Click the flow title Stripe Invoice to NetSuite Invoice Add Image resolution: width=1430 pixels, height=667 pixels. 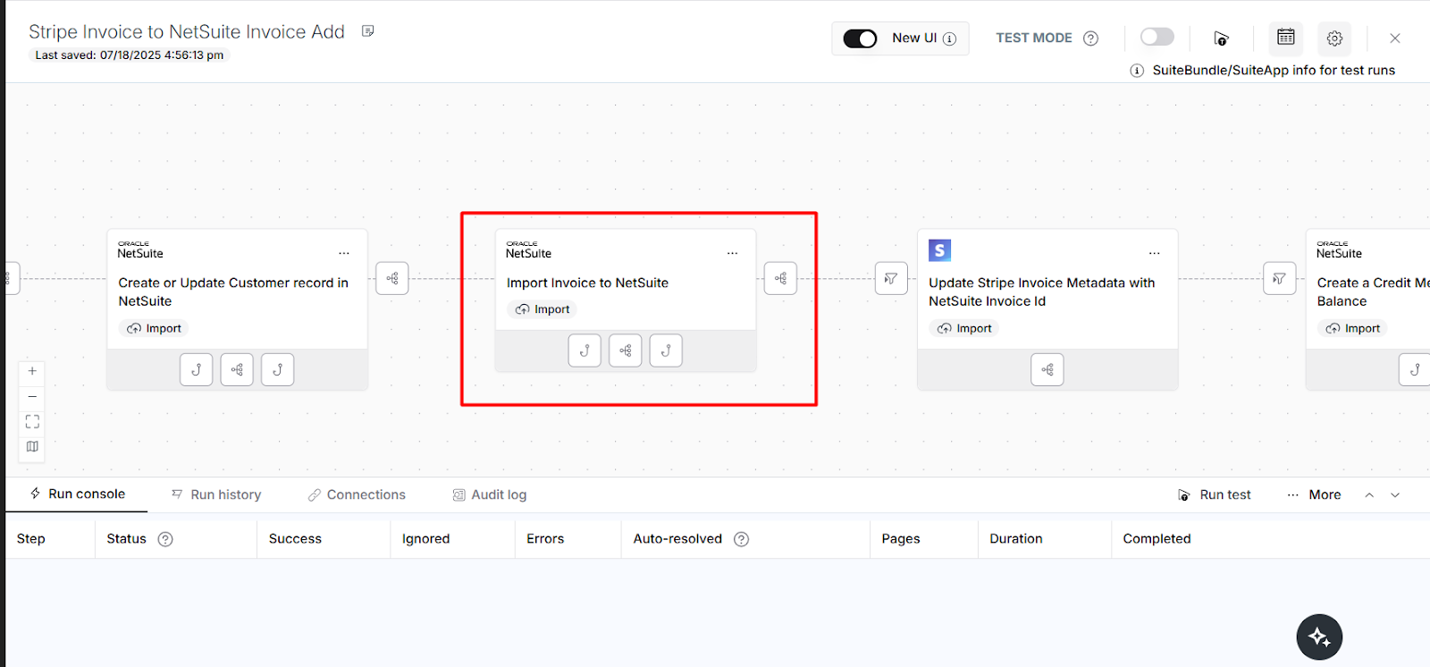pos(187,31)
